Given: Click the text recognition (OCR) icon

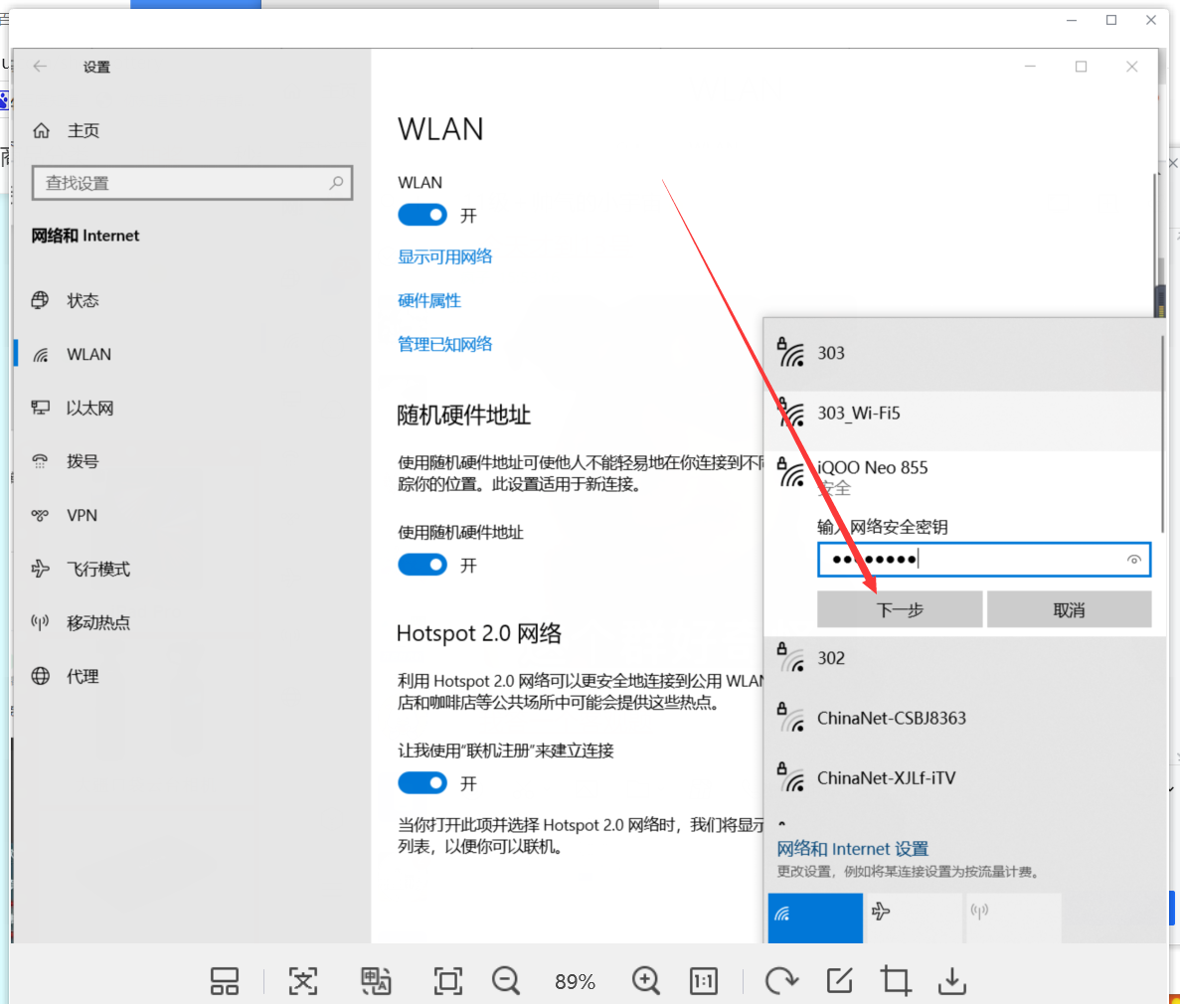Looking at the screenshot, I should tap(303, 981).
